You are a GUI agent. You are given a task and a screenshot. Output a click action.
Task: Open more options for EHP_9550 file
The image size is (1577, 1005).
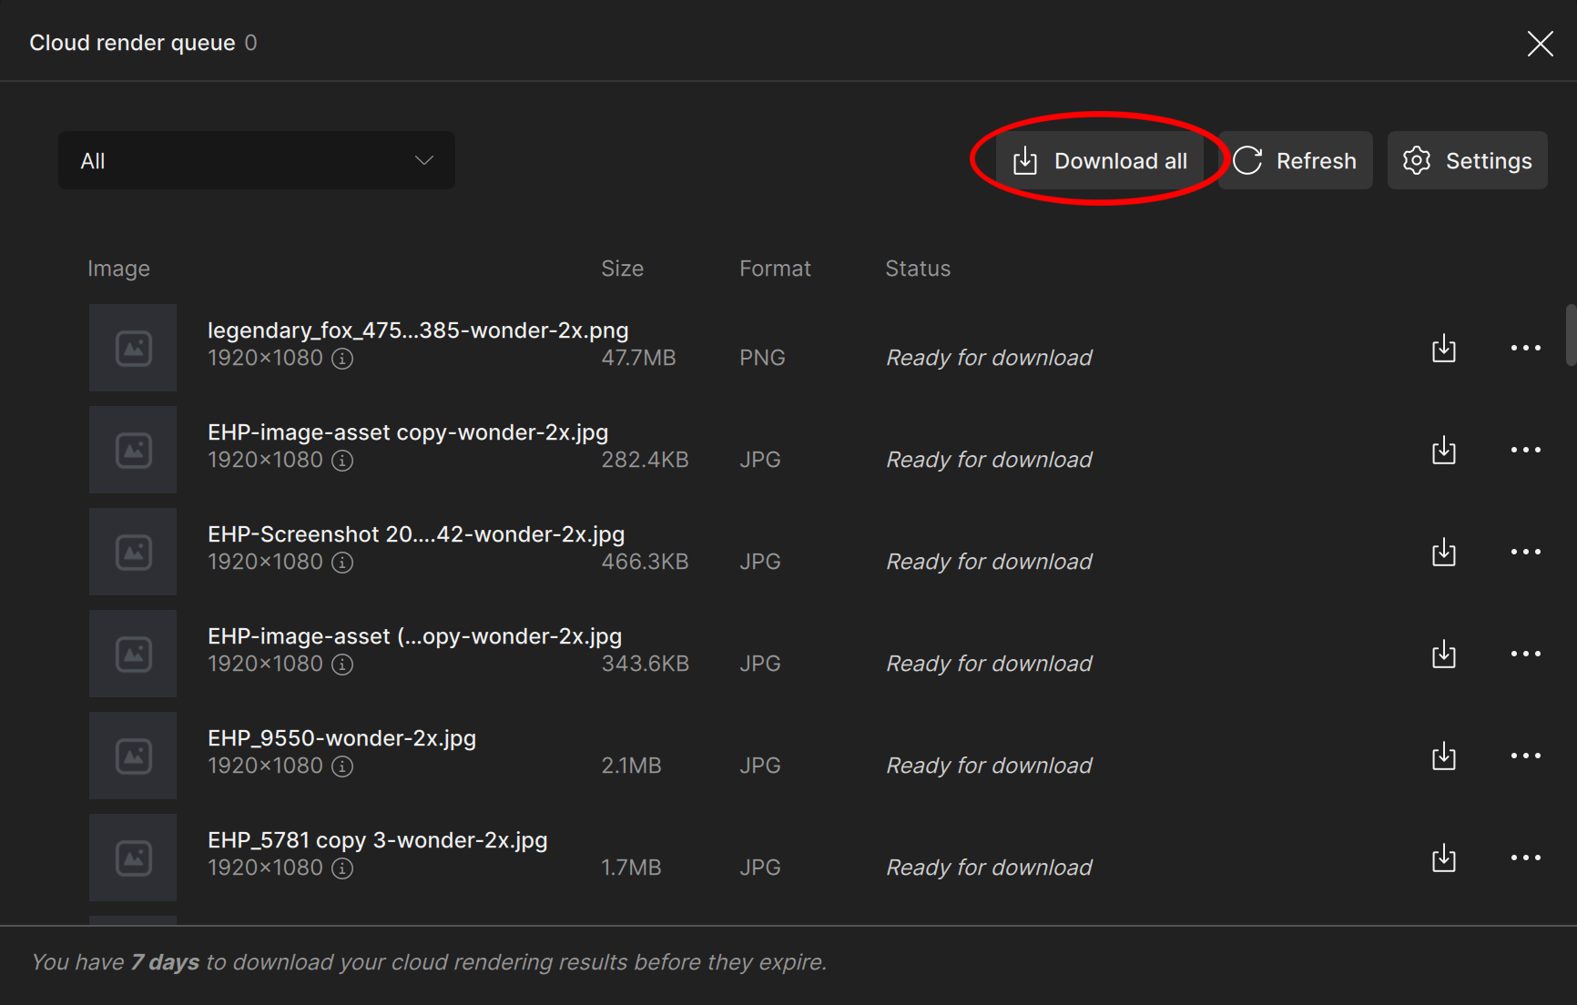pos(1525,756)
